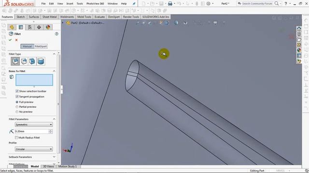Click Zoom to Fit in heads-up toolbar
The height and width of the screenshot is (173, 309).
pos(138,23)
